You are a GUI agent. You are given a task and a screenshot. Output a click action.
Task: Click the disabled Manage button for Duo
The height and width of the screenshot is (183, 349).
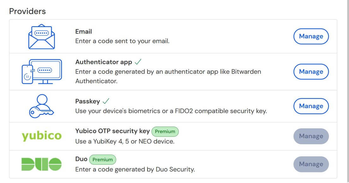tap(311, 164)
